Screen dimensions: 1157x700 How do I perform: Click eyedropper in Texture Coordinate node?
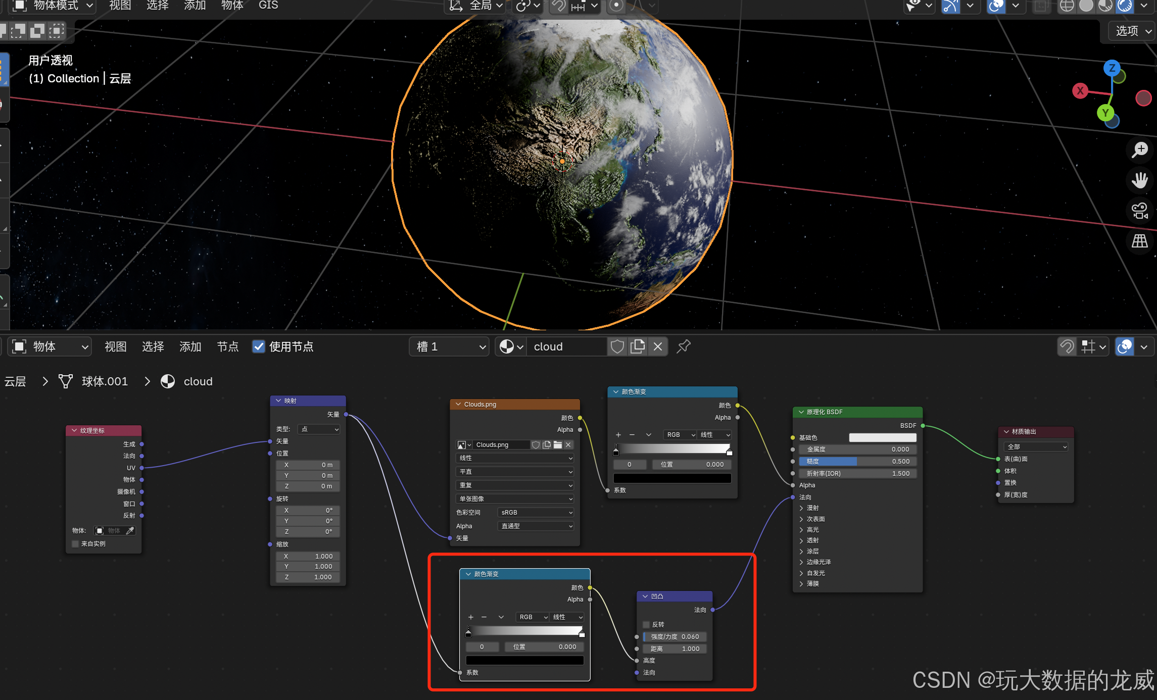coord(130,530)
